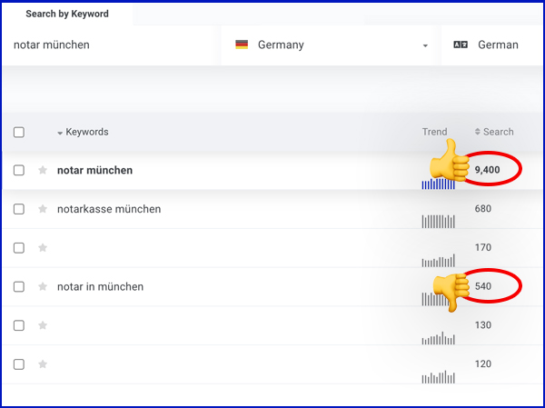
Task: Open the Search by Keyword tab
Action: [67, 14]
